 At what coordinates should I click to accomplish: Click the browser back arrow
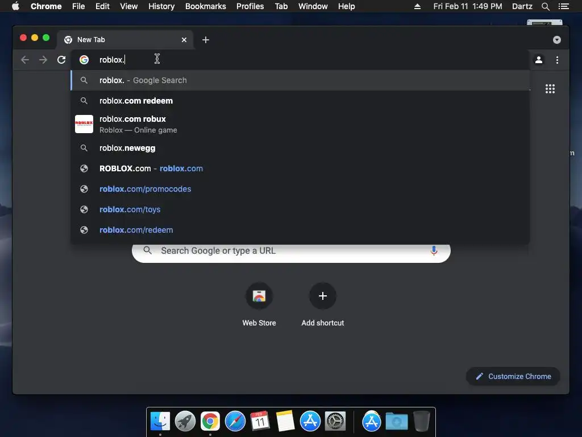[x=25, y=60]
